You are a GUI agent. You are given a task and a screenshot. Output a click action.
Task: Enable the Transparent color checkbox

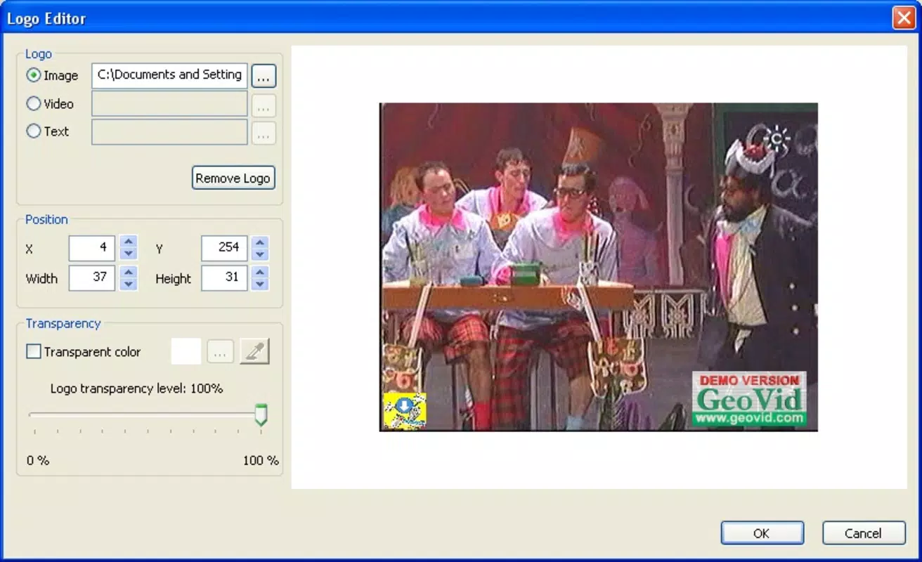pyautogui.click(x=33, y=352)
